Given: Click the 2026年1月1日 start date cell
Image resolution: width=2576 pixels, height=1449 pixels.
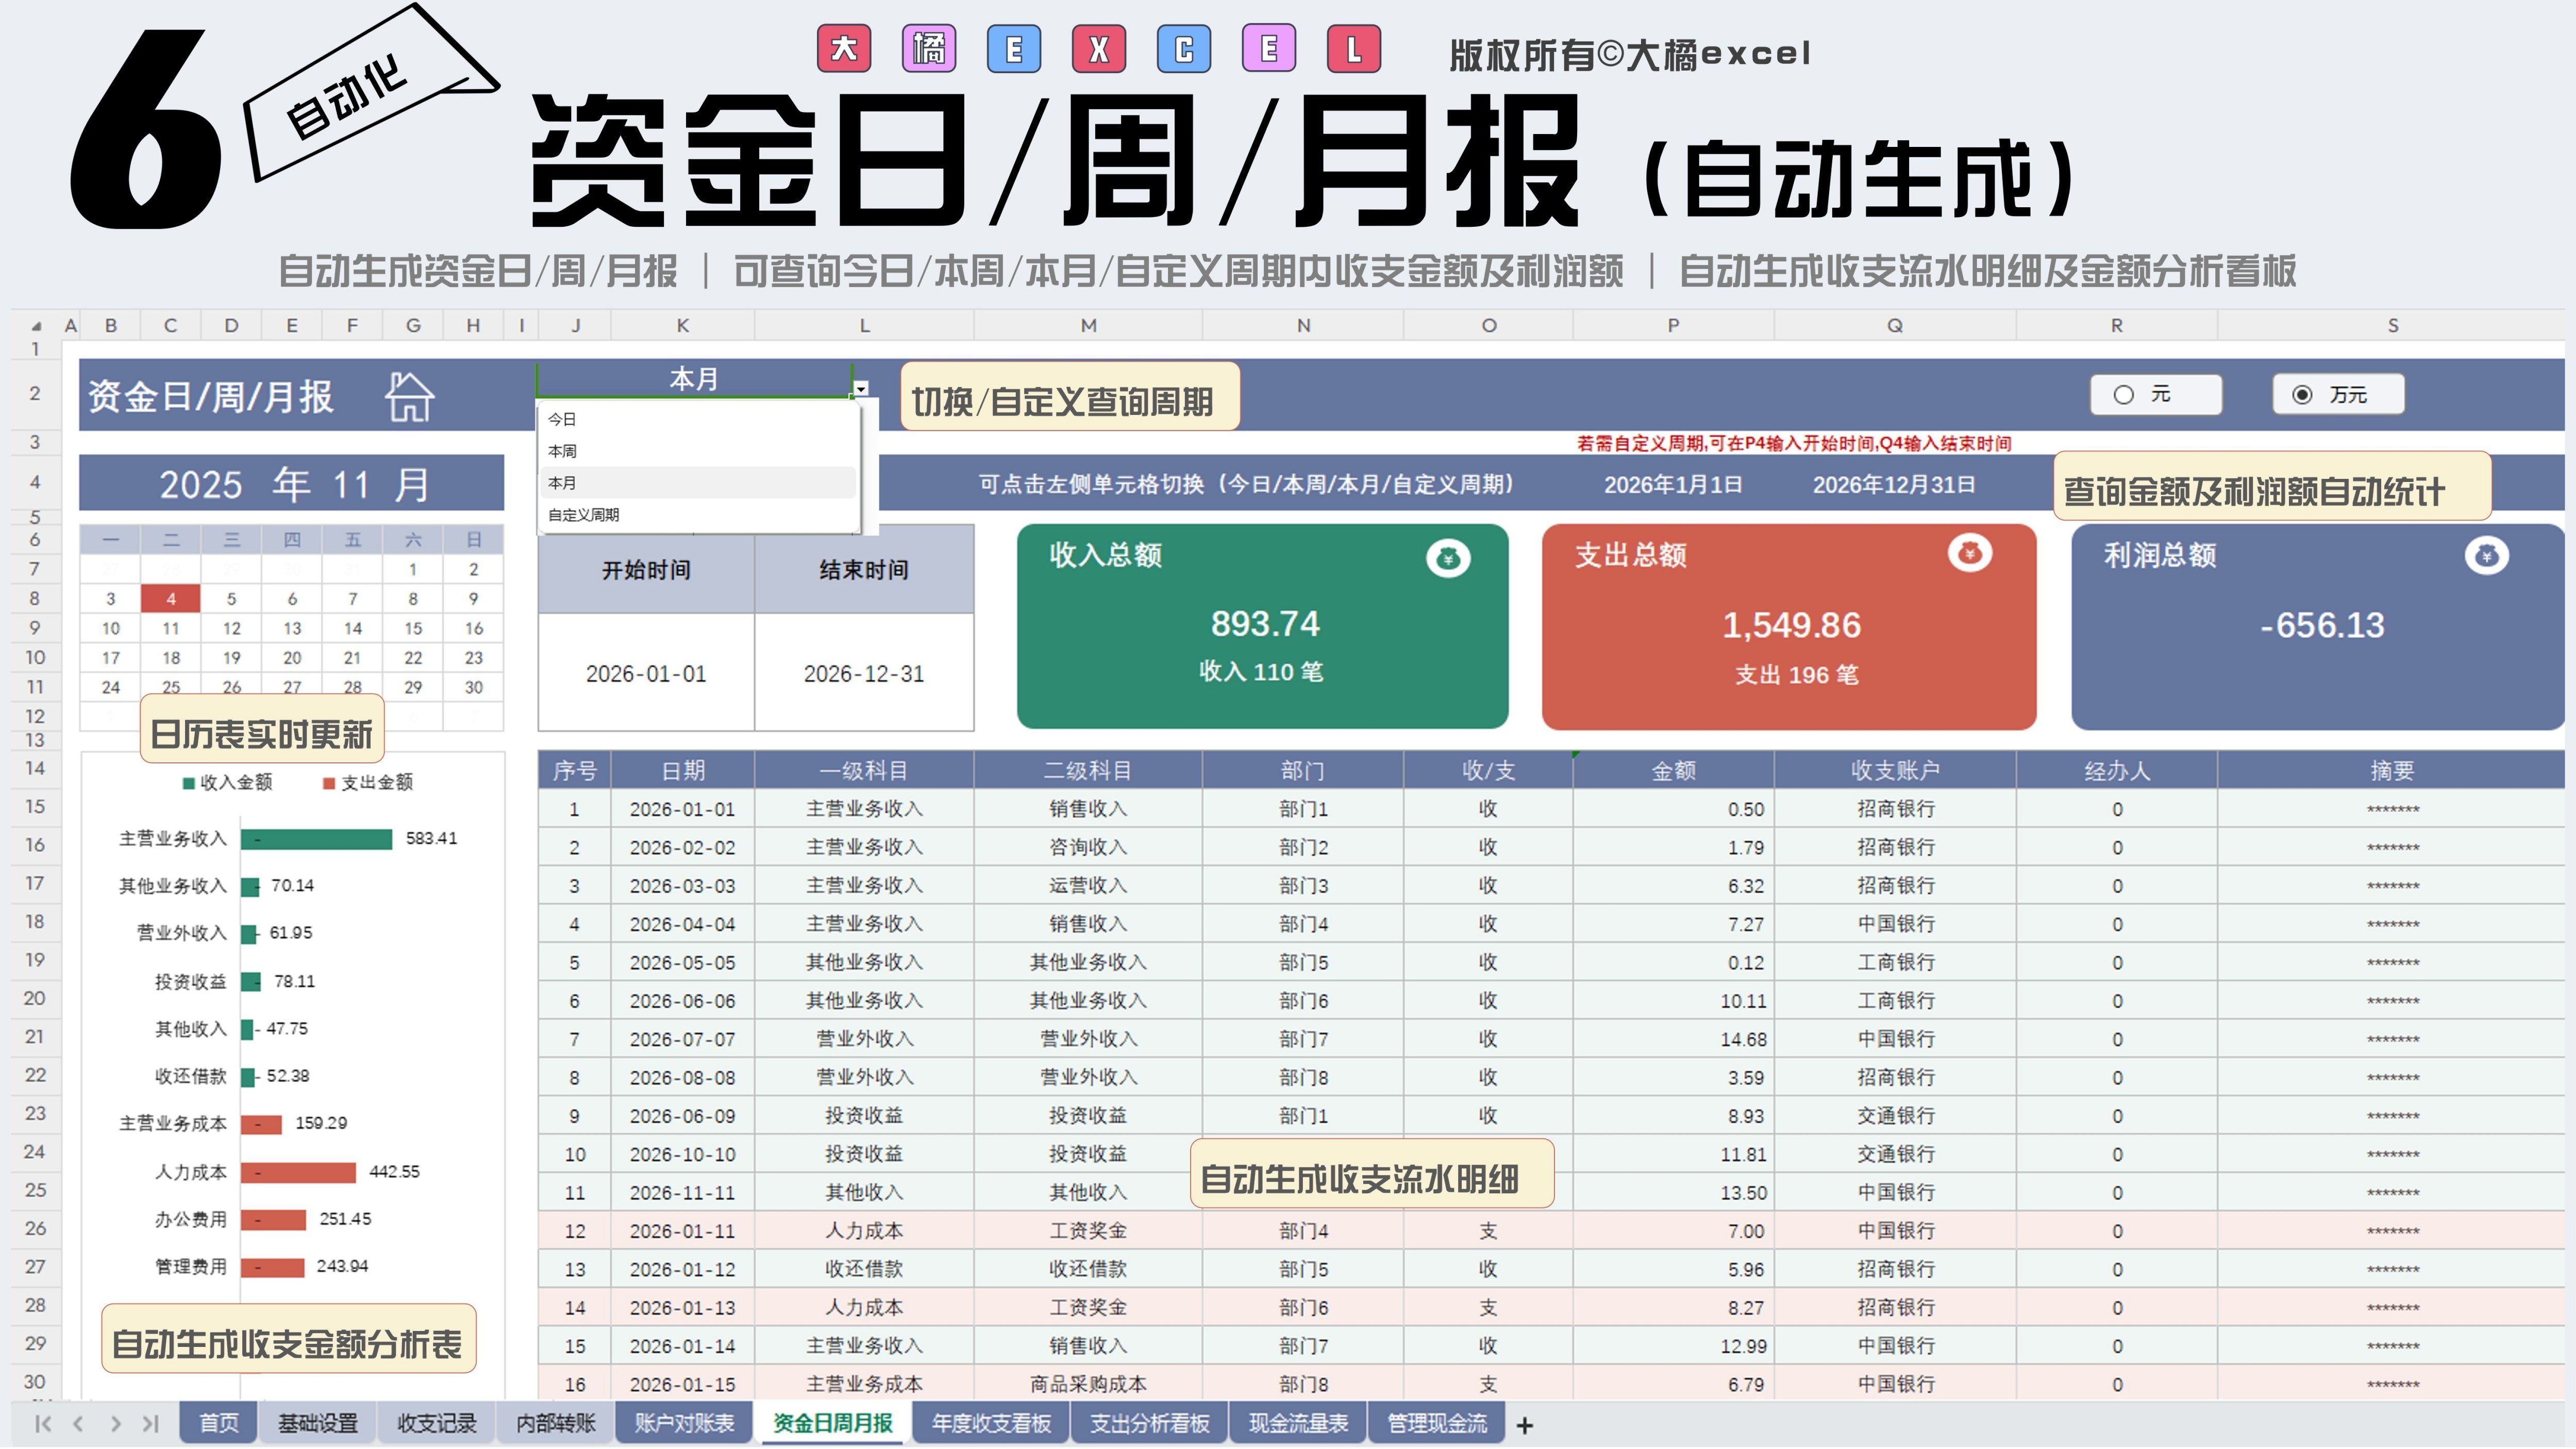Looking at the screenshot, I should tap(1673, 485).
